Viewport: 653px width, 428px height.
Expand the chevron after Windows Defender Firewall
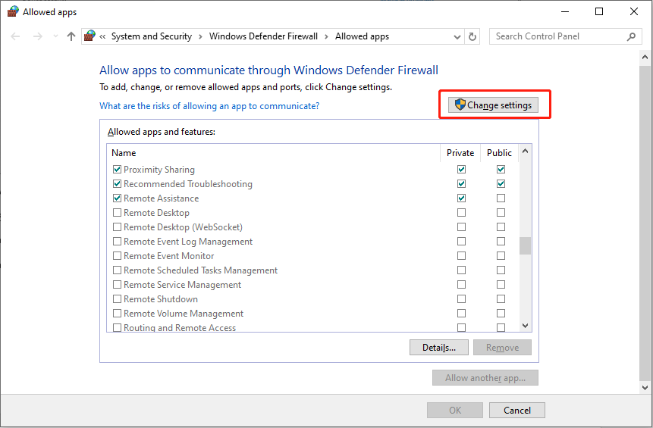pyautogui.click(x=326, y=36)
